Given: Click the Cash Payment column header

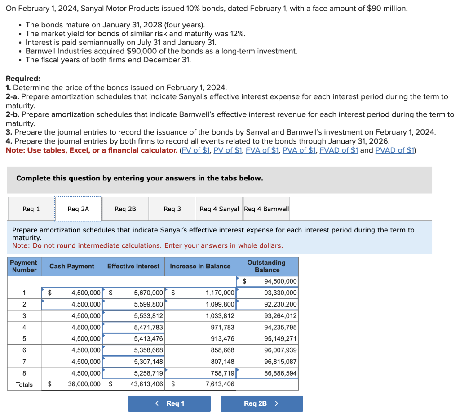Looking at the screenshot, I should (x=72, y=266).
